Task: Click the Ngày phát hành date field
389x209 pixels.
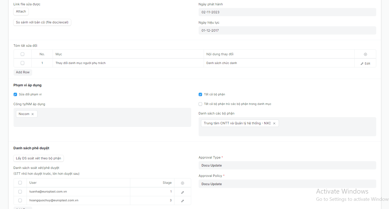Action: click(x=287, y=12)
